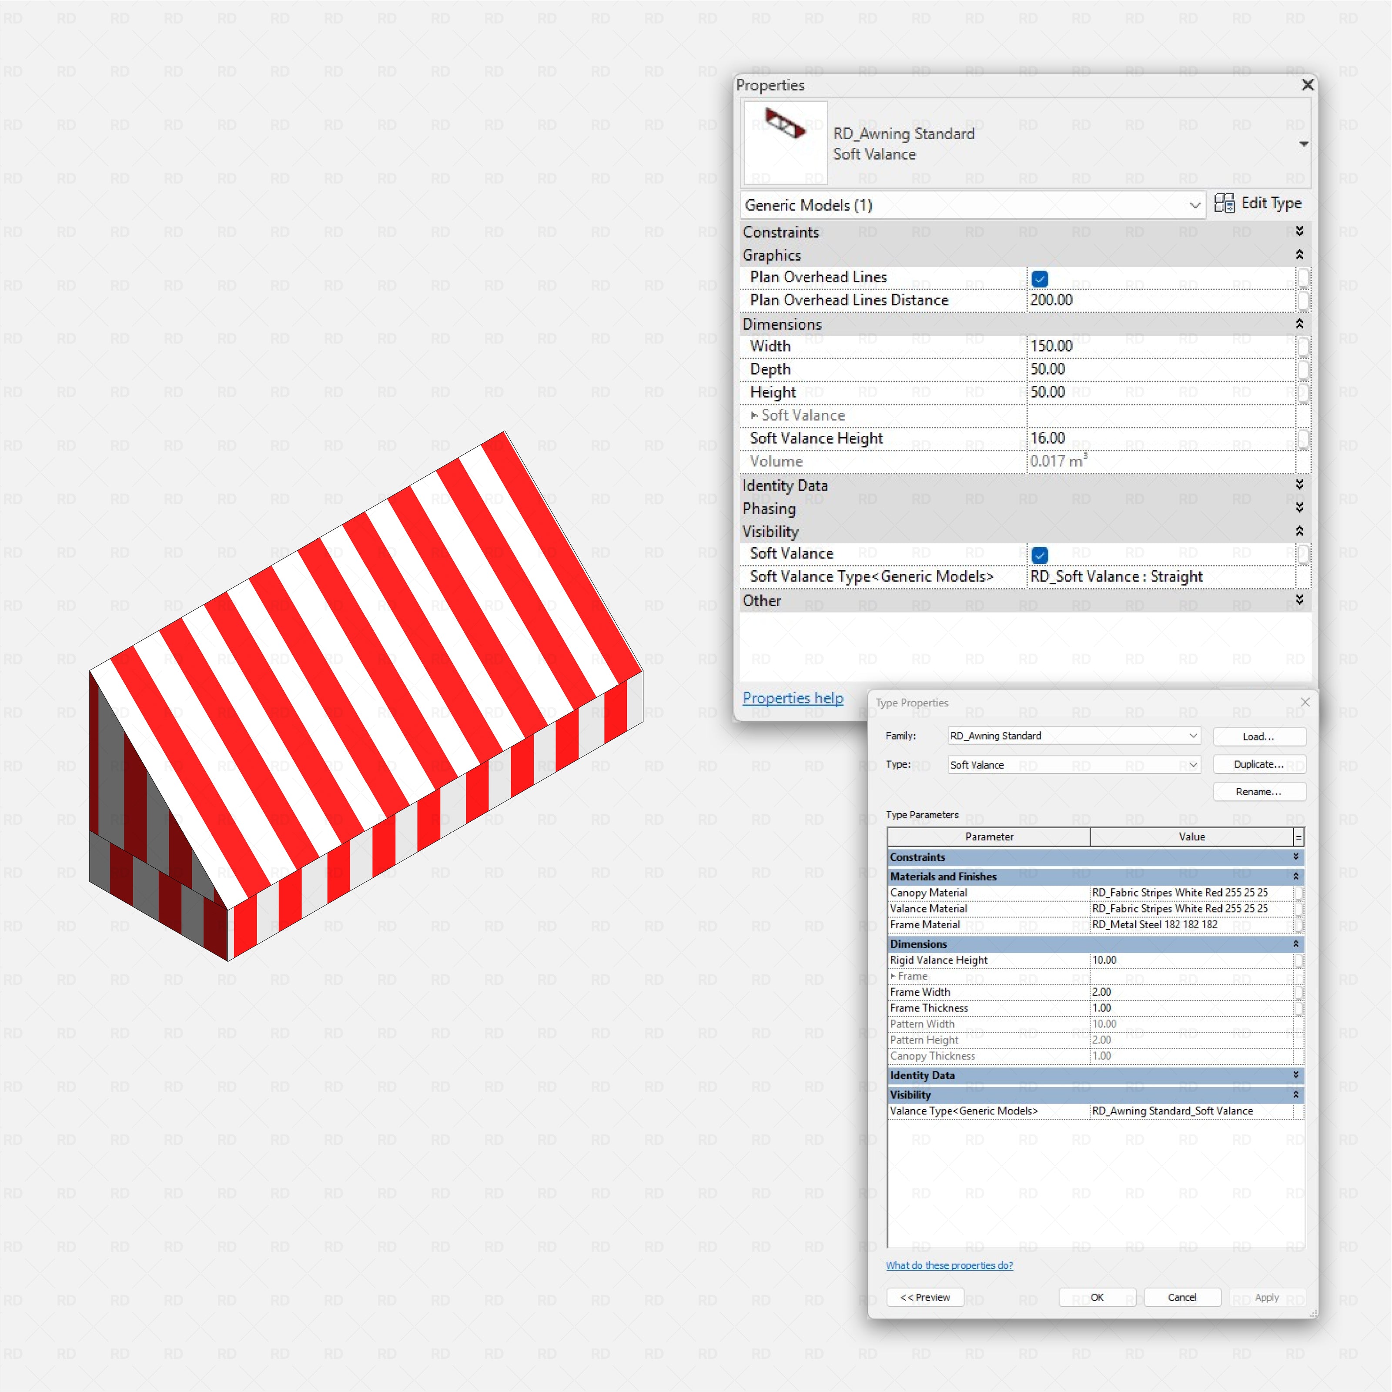Click associate button beside Canopy Material
This screenshot has width=1392, height=1392.
pyautogui.click(x=1298, y=893)
